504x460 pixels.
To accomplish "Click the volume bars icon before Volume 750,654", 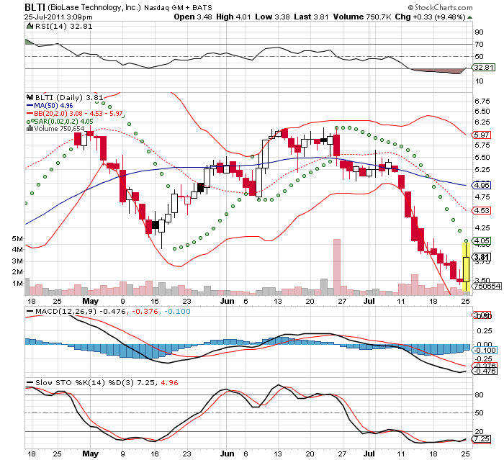I will point(30,129).
